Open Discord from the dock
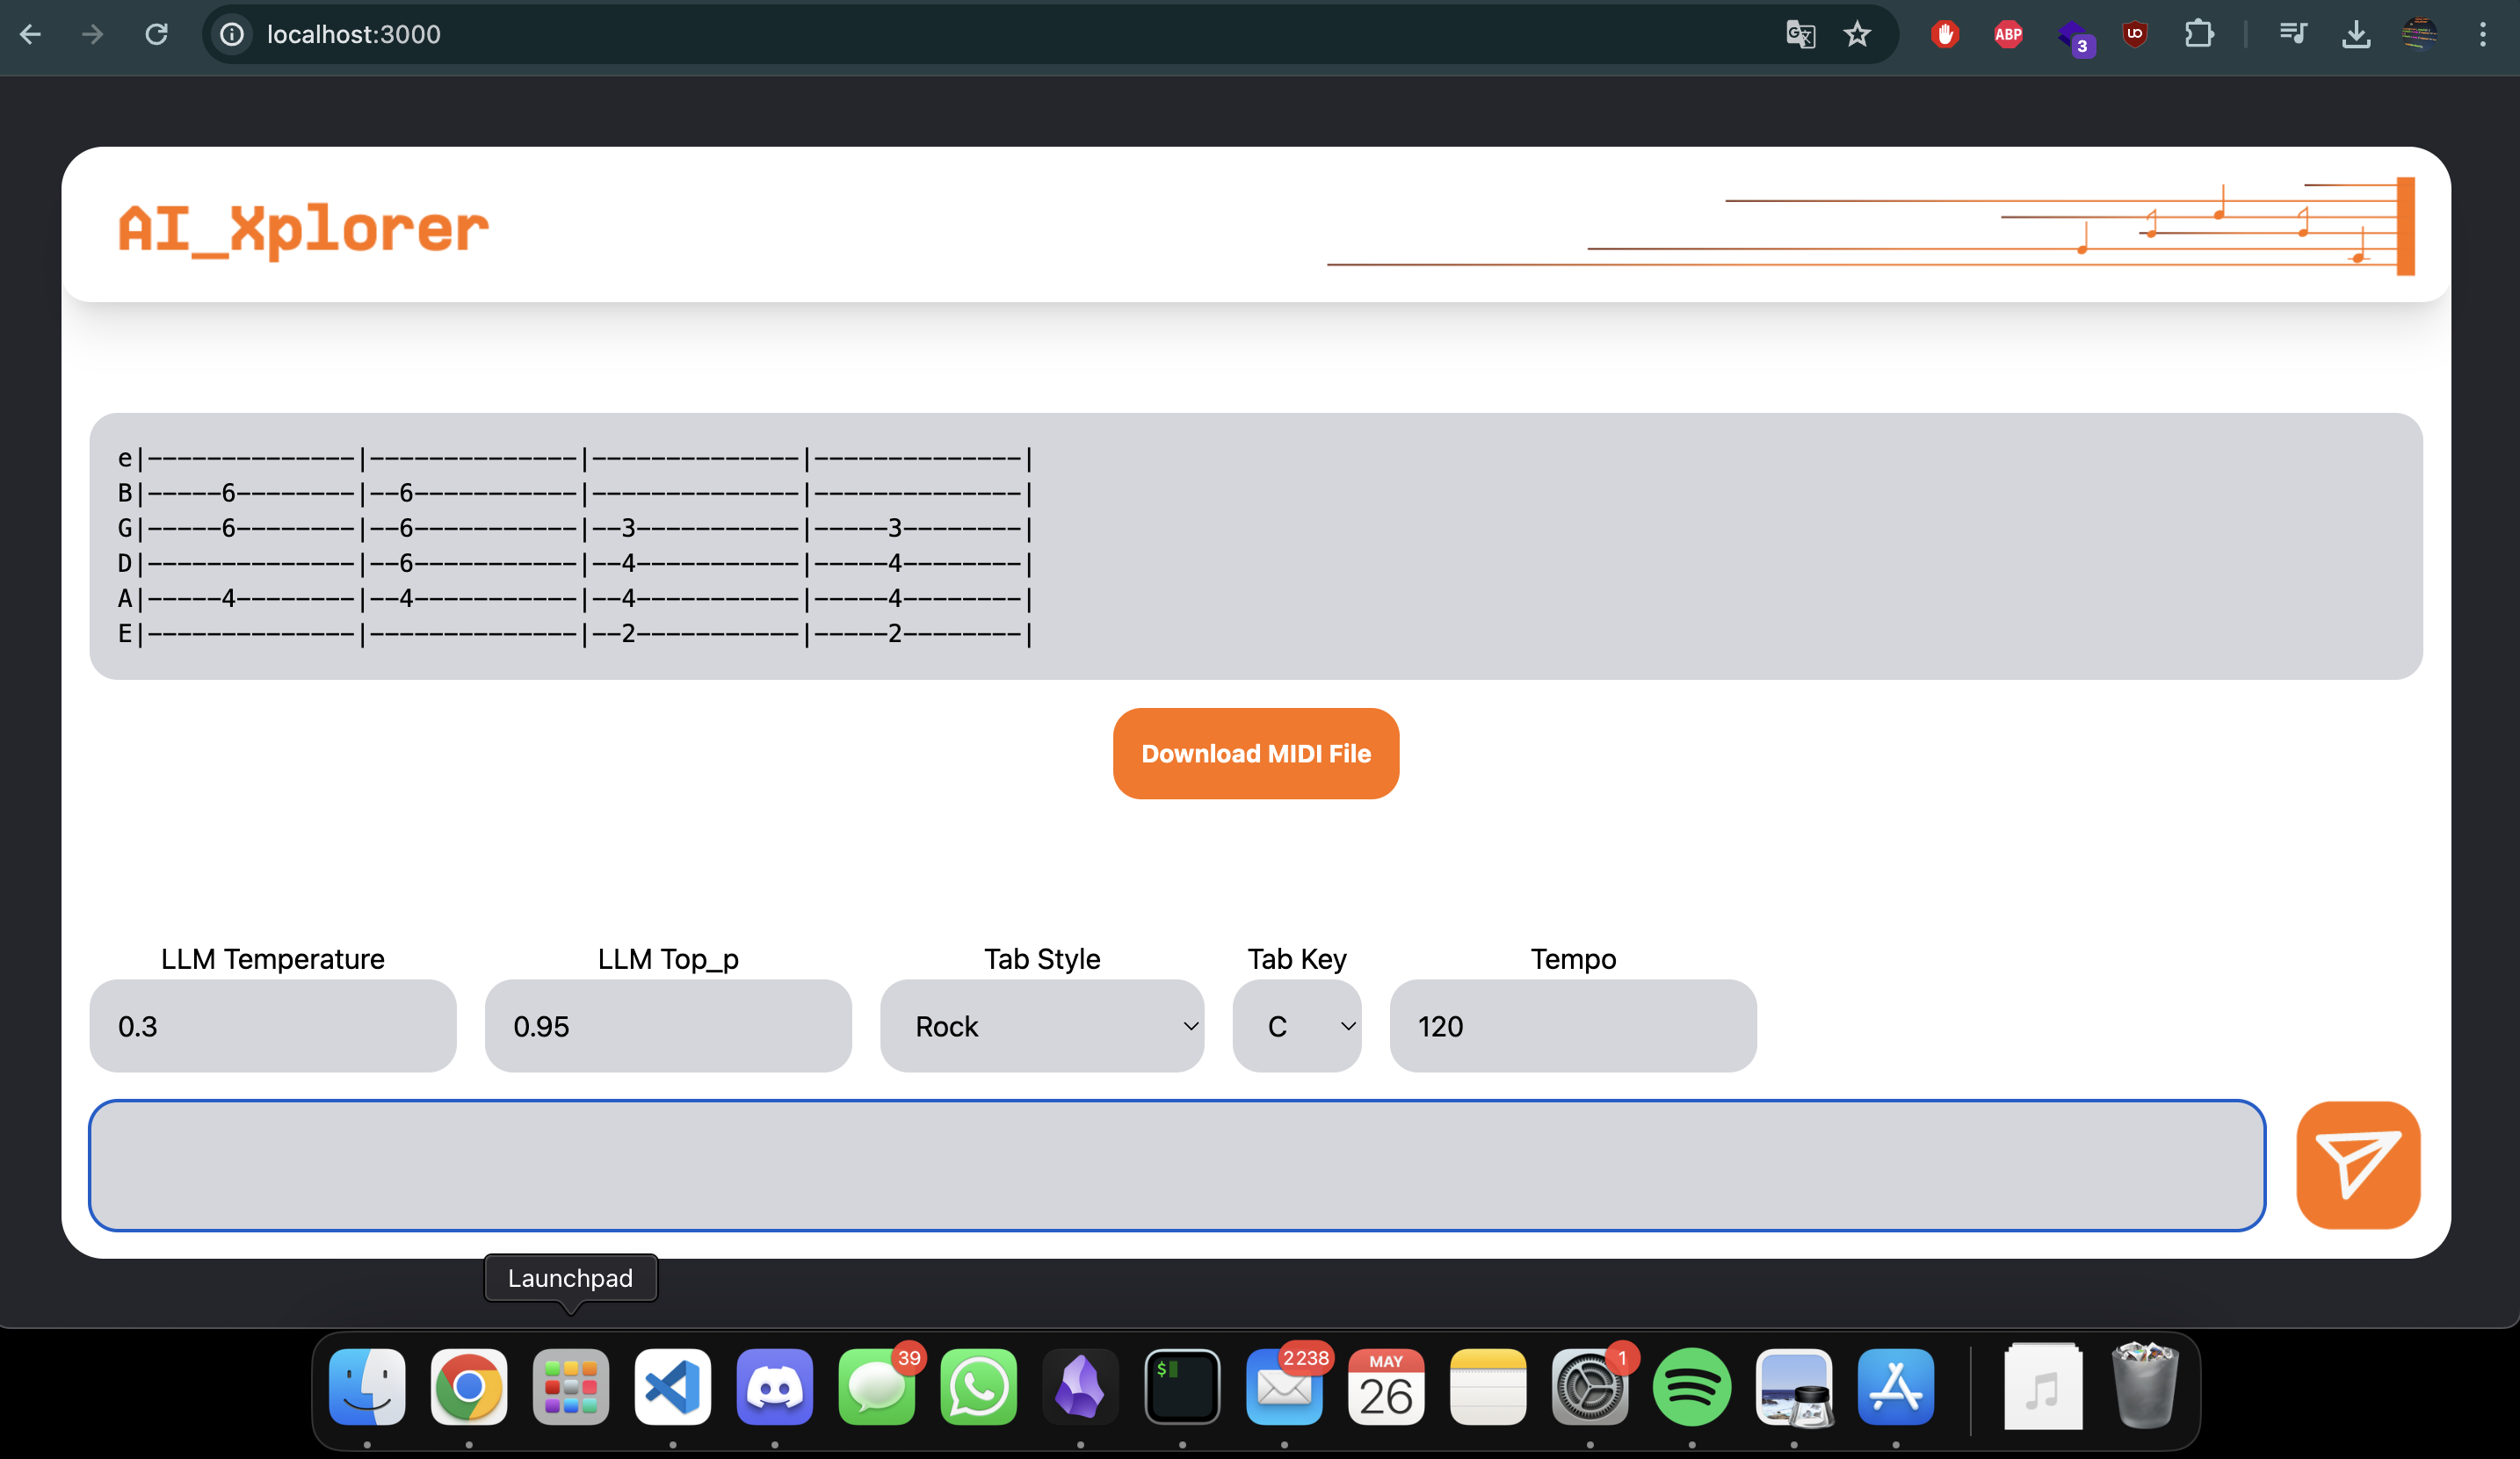The width and height of the screenshot is (2520, 1459). [x=775, y=1387]
